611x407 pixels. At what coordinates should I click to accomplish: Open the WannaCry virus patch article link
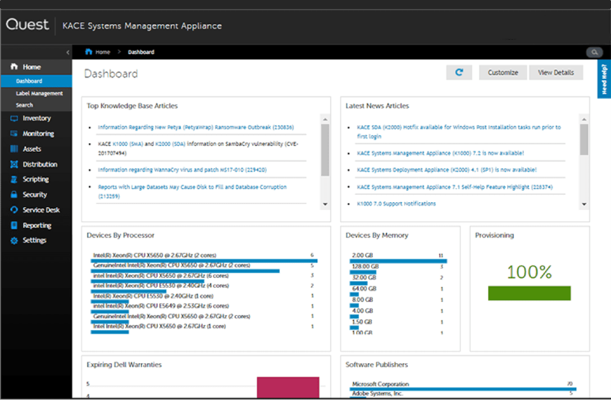(x=182, y=170)
